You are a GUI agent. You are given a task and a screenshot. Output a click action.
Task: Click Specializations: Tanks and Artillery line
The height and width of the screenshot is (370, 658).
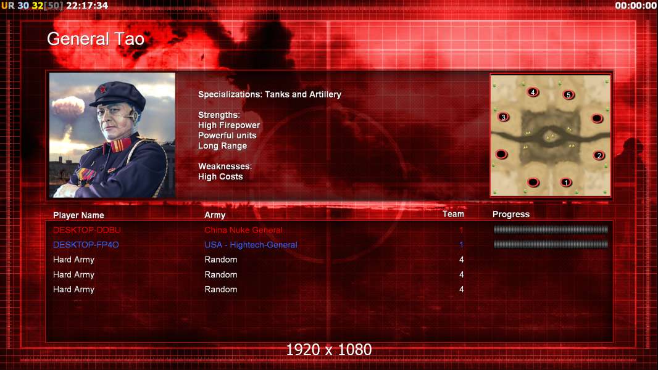(x=270, y=95)
